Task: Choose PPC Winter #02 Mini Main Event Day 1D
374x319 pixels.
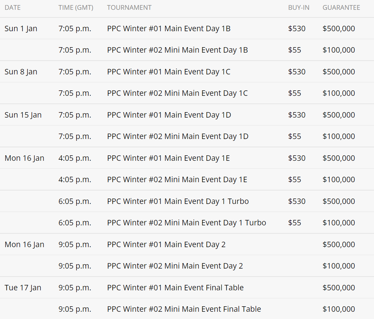Action: coord(178,136)
